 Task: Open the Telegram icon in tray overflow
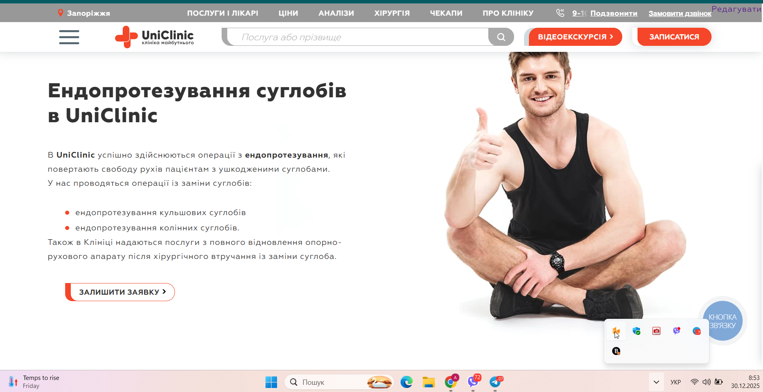tap(697, 331)
